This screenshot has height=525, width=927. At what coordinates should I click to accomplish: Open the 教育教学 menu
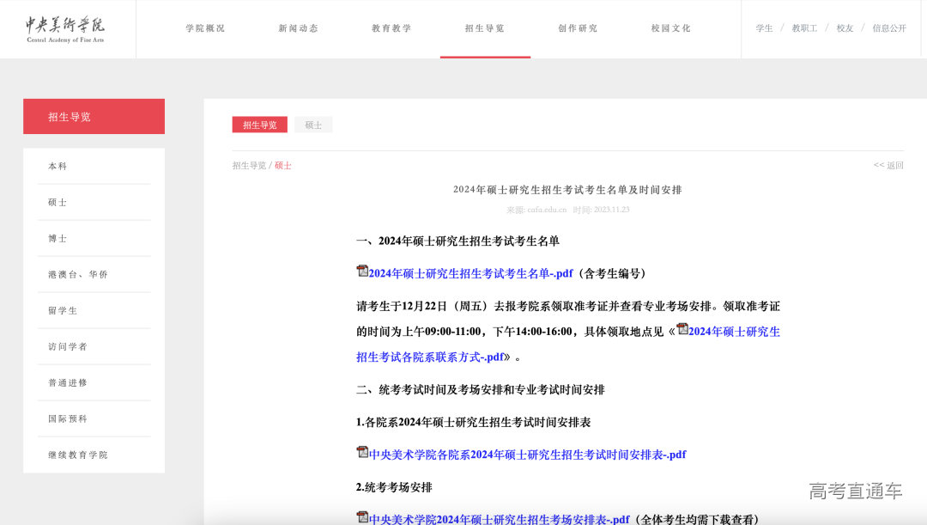click(390, 27)
